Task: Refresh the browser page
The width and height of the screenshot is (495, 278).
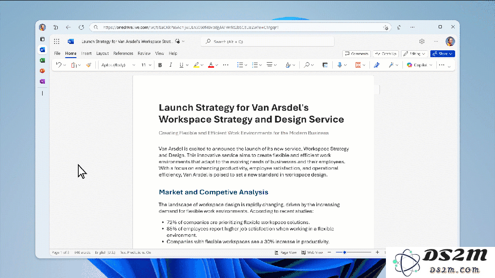Action: [81, 27]
